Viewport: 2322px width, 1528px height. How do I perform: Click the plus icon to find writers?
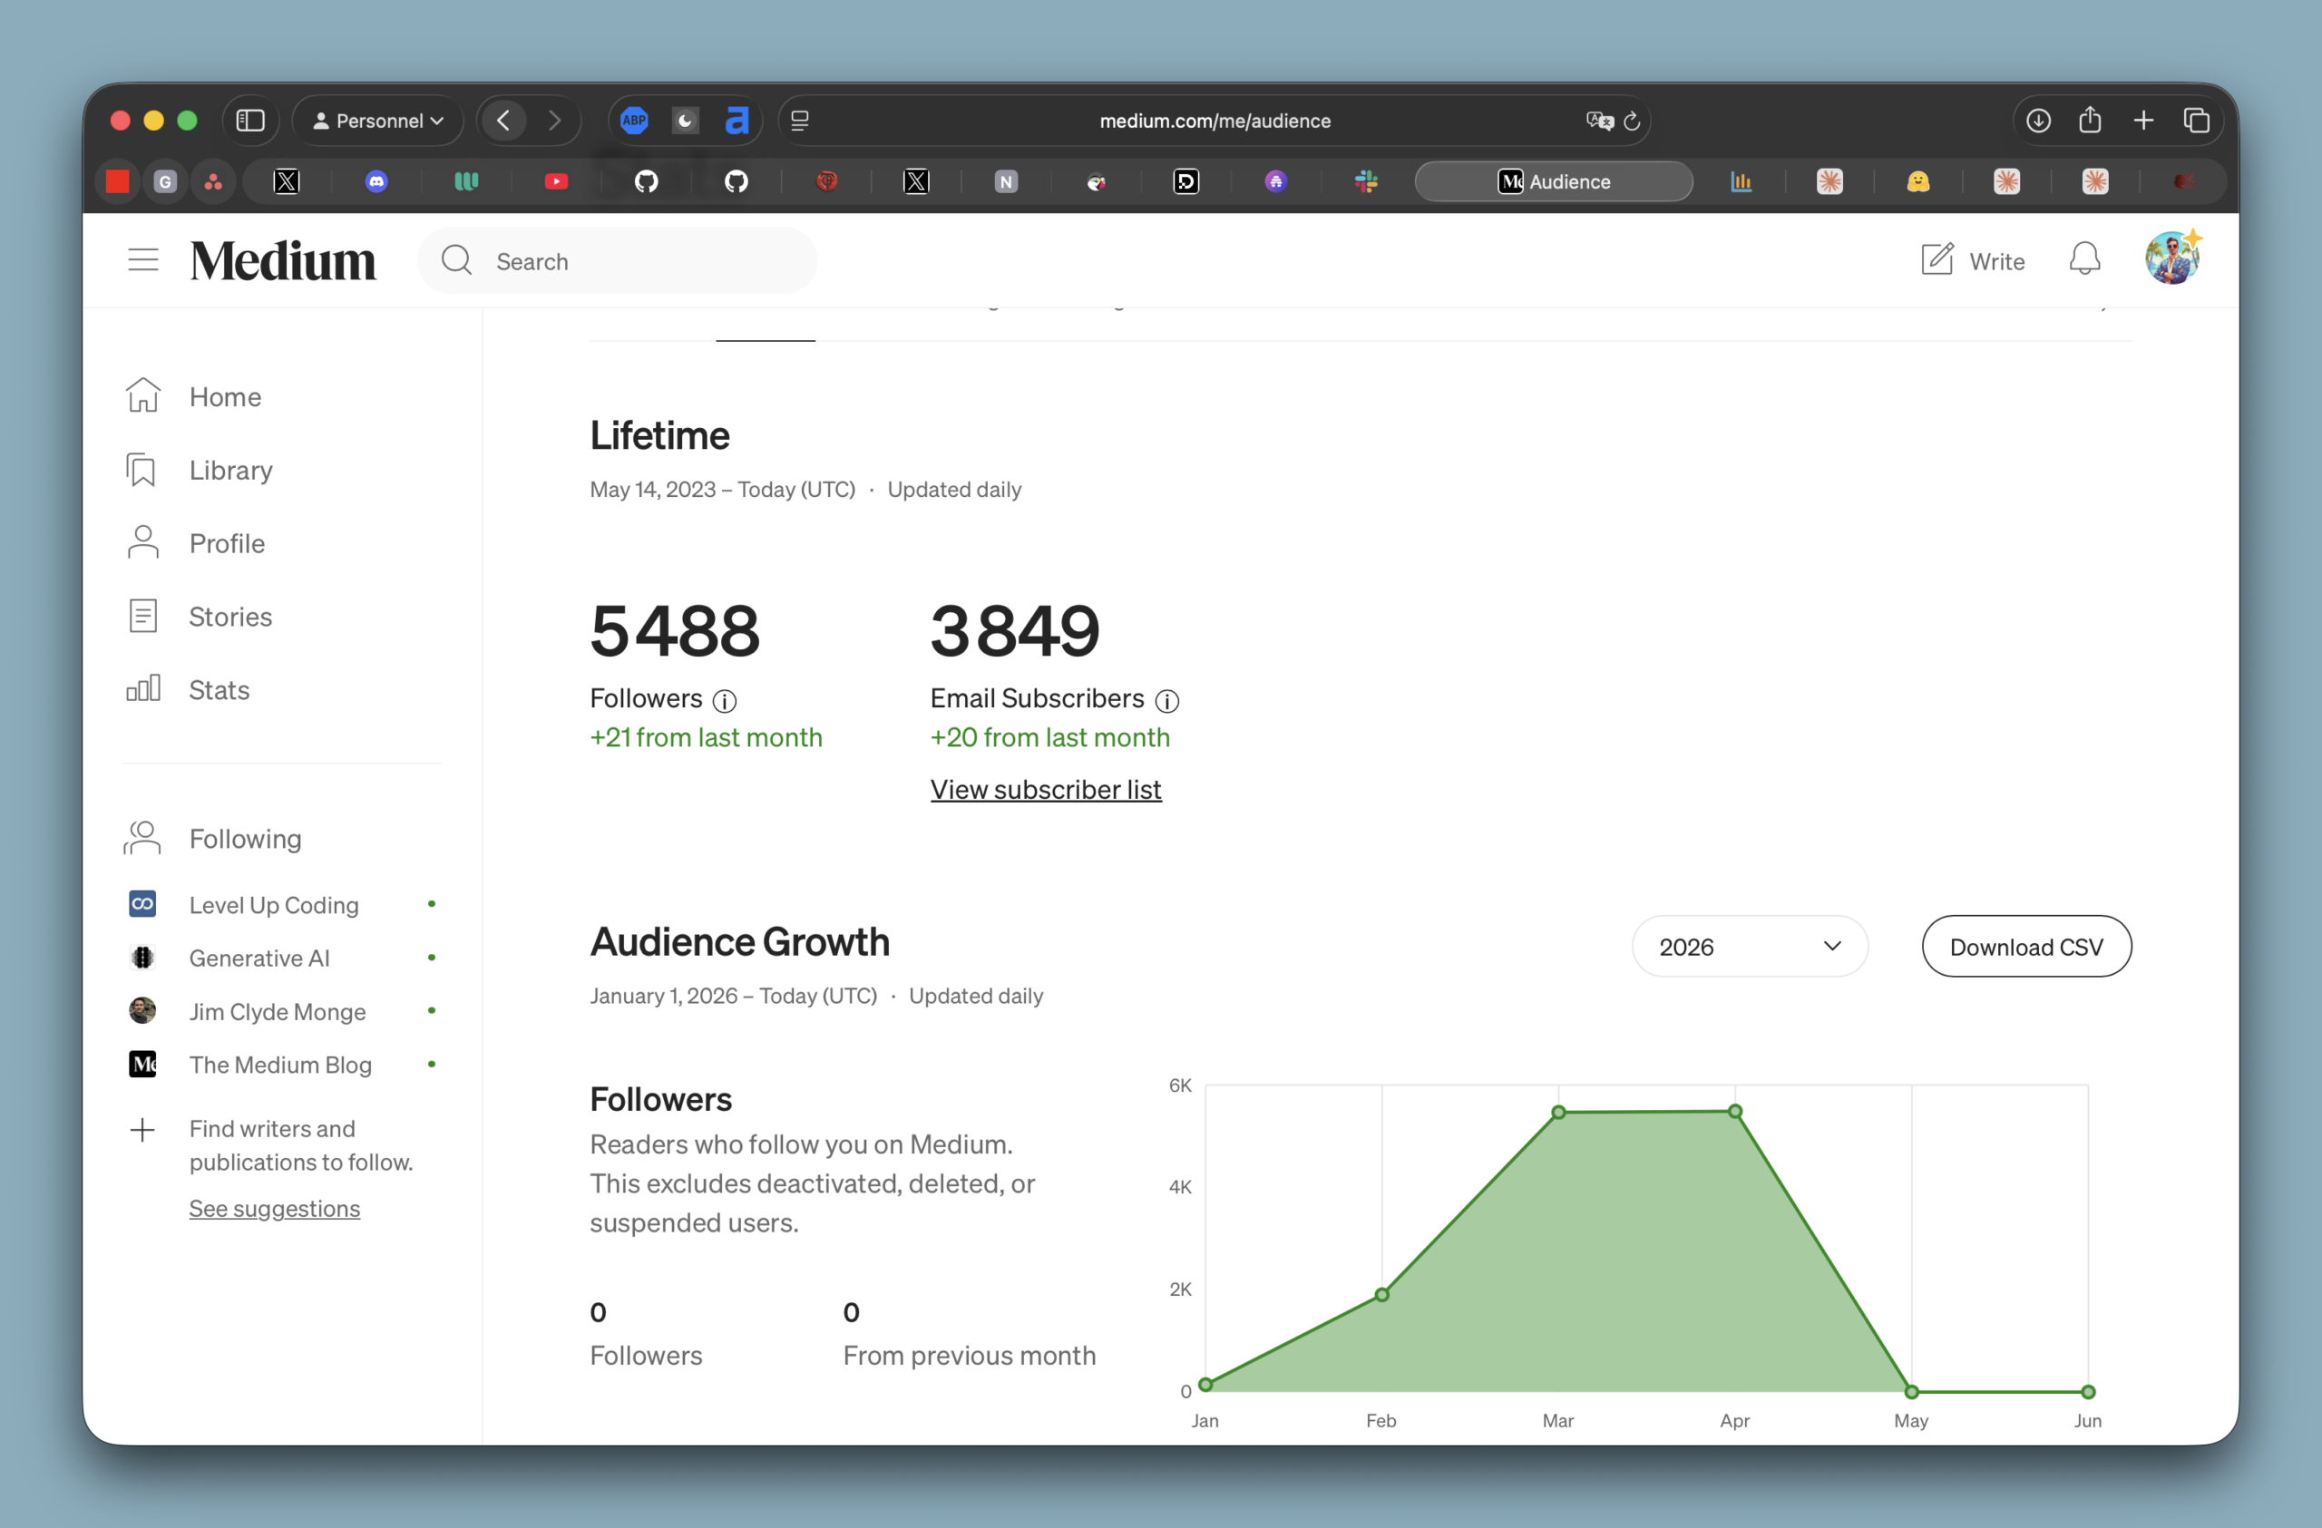142,1130
